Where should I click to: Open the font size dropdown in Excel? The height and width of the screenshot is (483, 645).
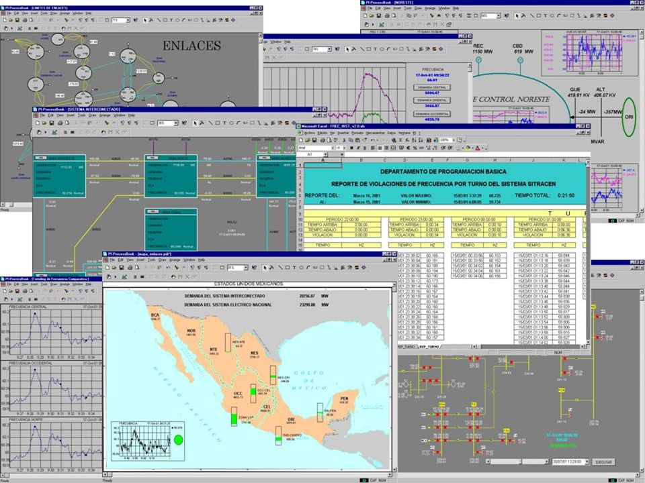(x=344, y=148)
